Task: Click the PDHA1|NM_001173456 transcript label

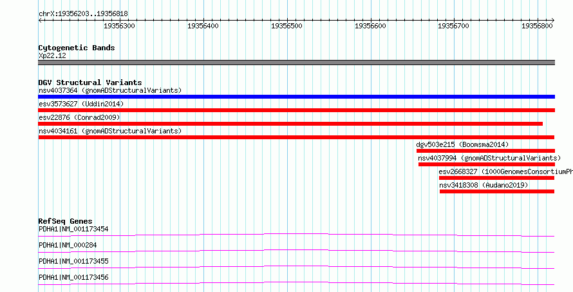Action: 73,278
